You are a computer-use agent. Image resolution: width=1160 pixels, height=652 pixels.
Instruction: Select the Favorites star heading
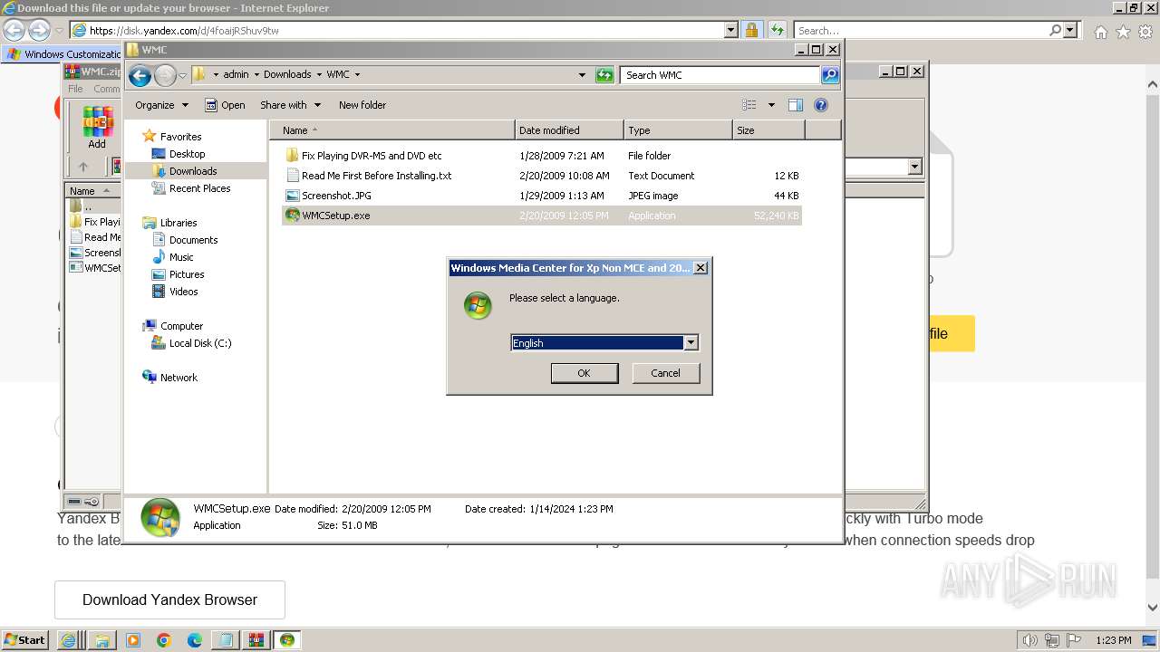(180, 137)
